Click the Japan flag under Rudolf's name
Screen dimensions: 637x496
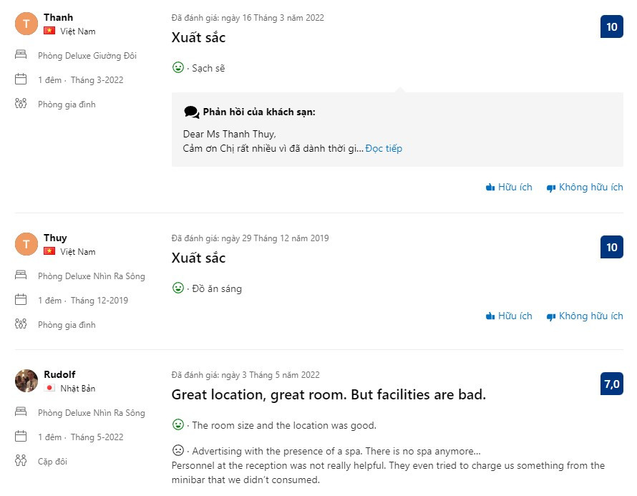(49, 388)
